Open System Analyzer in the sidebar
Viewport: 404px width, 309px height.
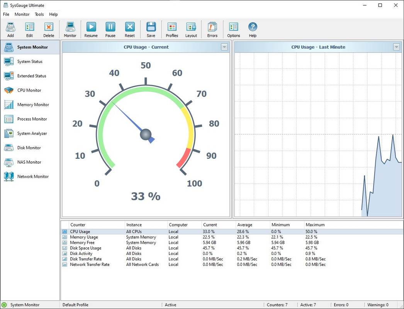point(30,134)
